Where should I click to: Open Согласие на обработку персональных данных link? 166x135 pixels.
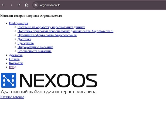[51, 27]
